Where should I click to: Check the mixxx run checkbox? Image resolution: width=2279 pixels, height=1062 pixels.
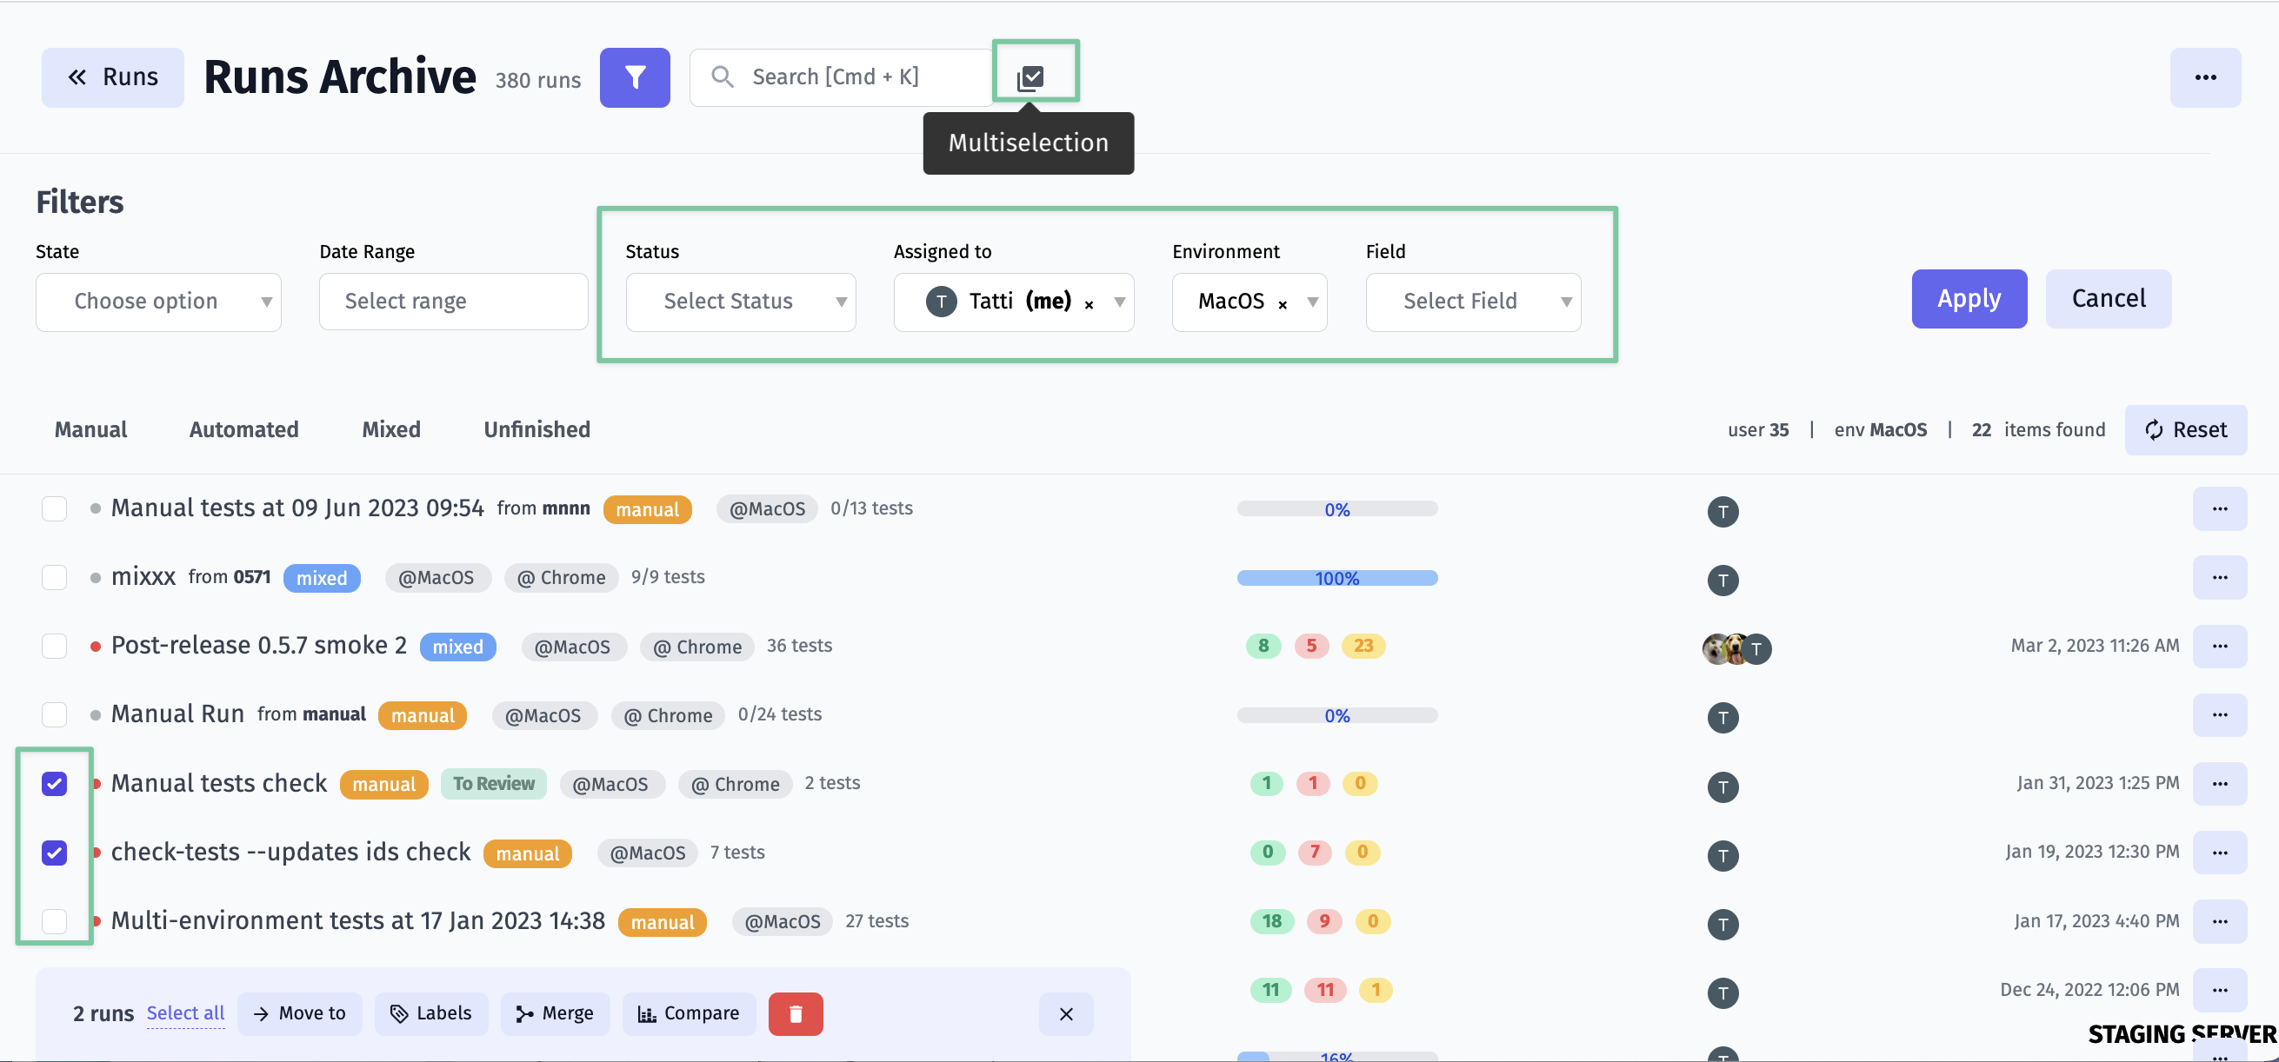tap(54, 577)
